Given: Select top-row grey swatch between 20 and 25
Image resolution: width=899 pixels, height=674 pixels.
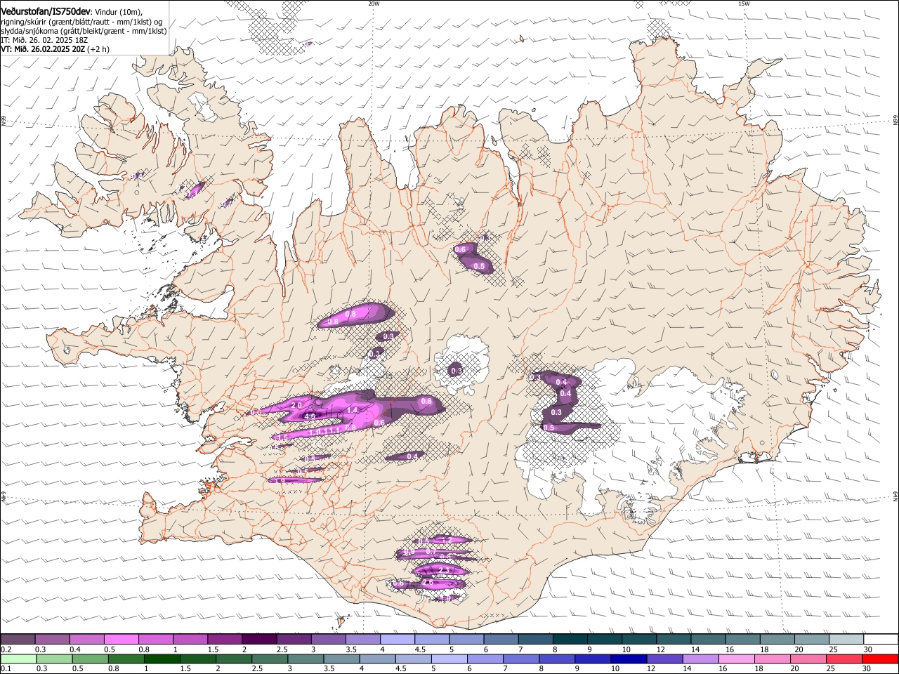Looking at the screenshot, I should pyautogui.click(x=813, y=640).
